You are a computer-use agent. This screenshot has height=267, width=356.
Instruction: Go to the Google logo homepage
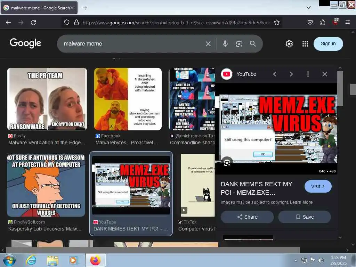[25, 43]
